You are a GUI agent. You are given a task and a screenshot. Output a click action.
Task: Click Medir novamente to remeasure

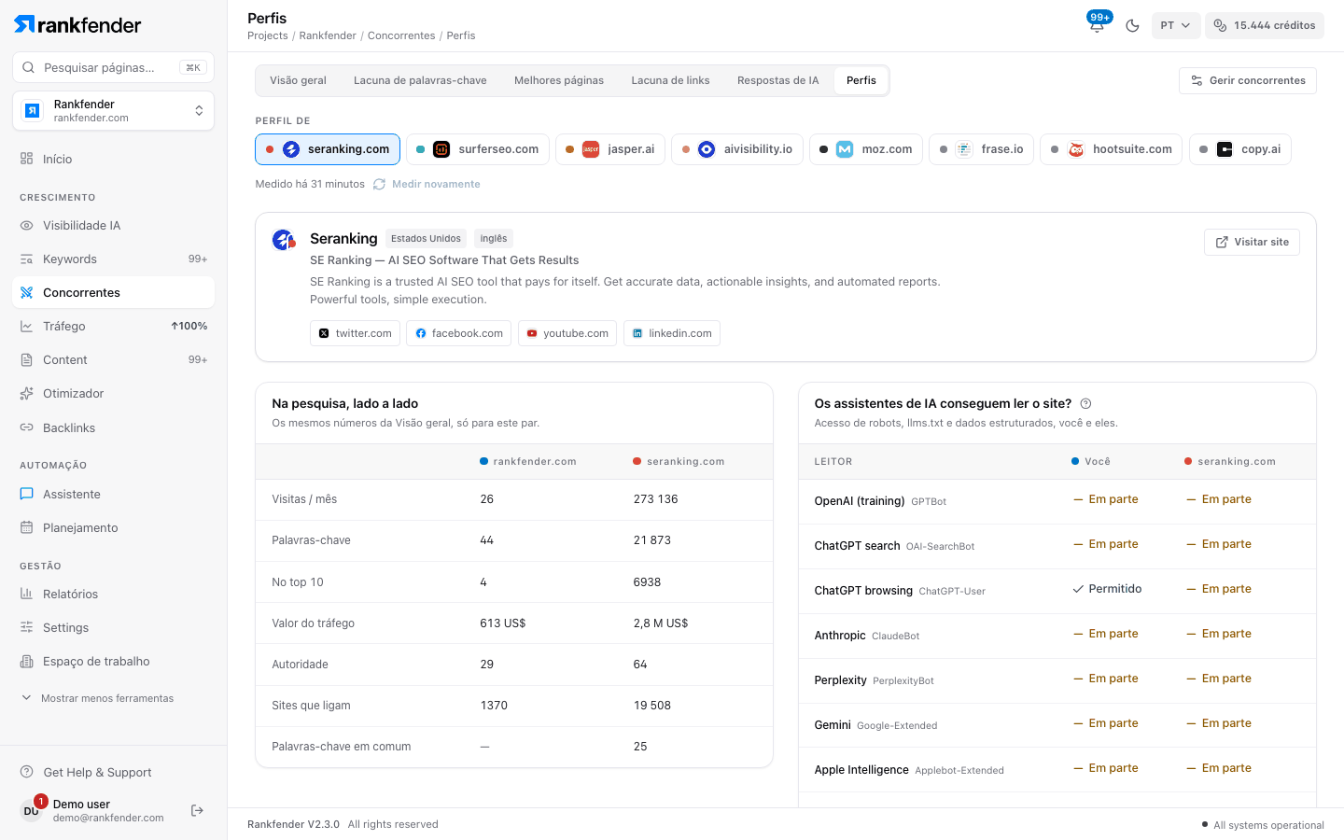(x=427, y=184)
